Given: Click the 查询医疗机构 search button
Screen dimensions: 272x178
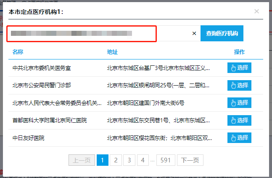Looking at the screenshot, I should (x=222, y=33).
